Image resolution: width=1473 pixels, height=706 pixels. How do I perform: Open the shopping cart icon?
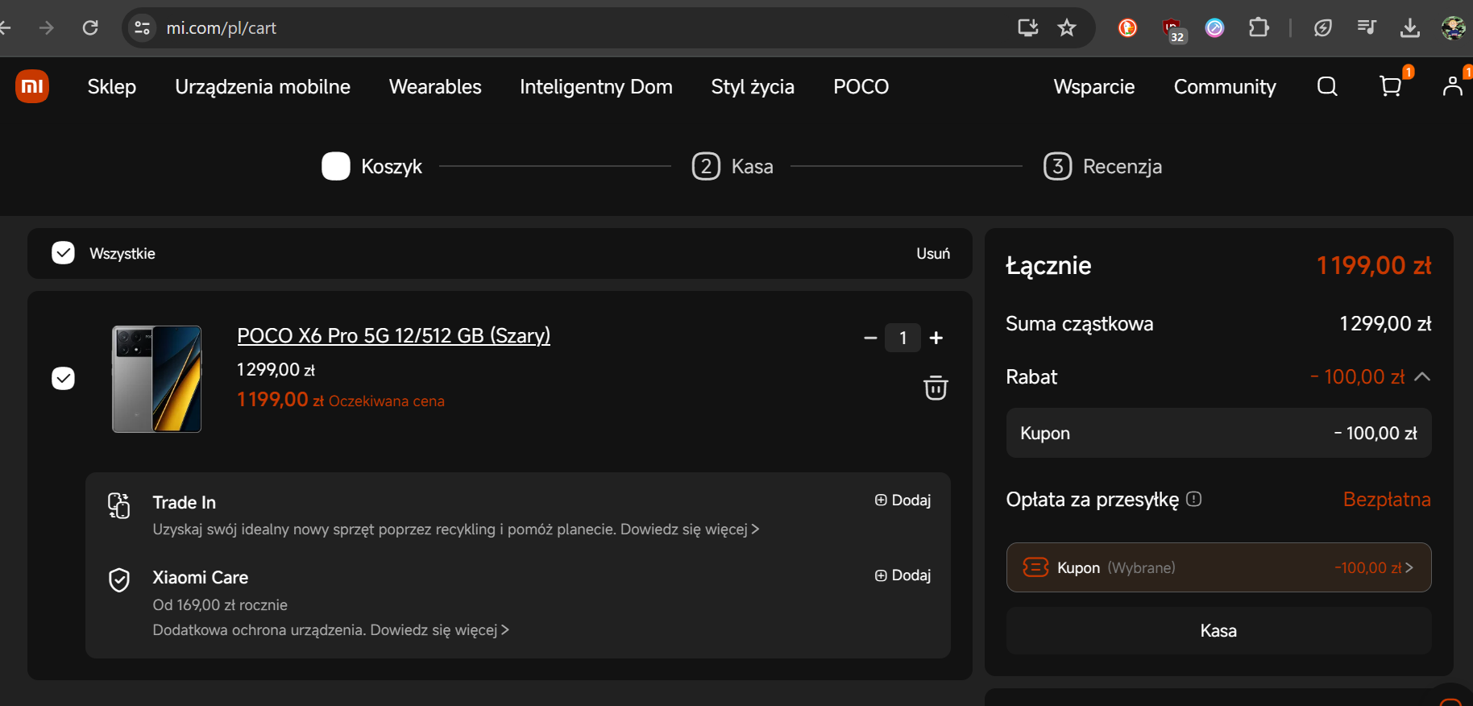(x=1390, y=86)
